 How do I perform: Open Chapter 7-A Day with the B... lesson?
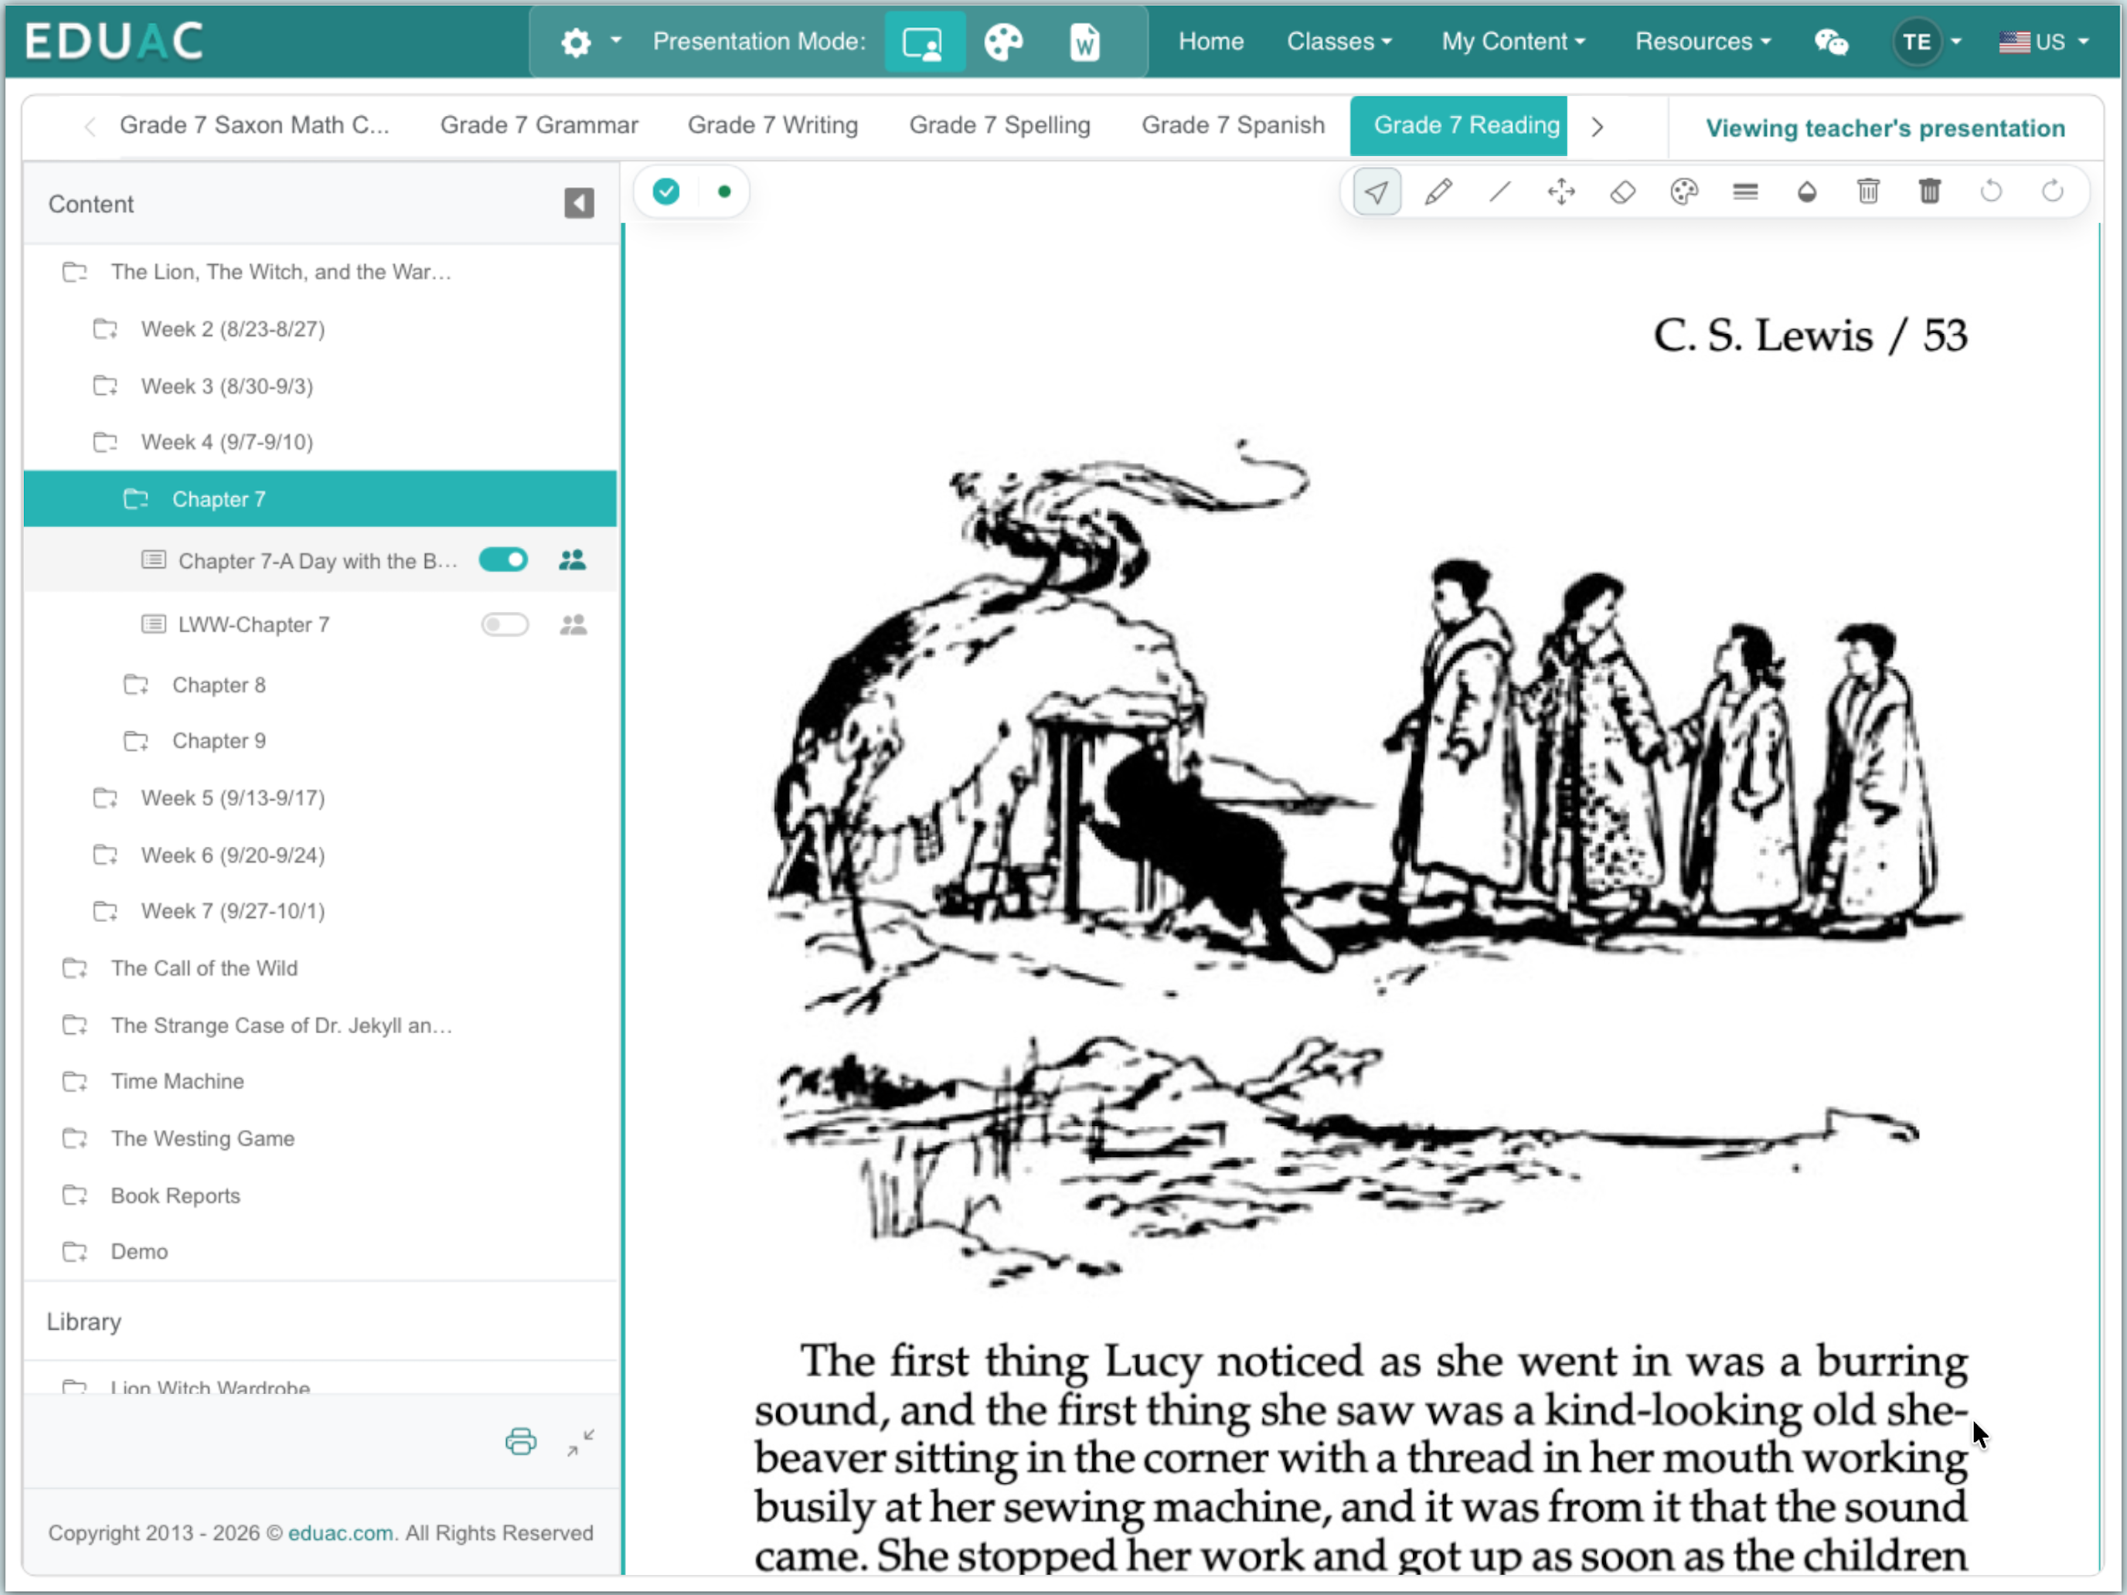[318, 560]
